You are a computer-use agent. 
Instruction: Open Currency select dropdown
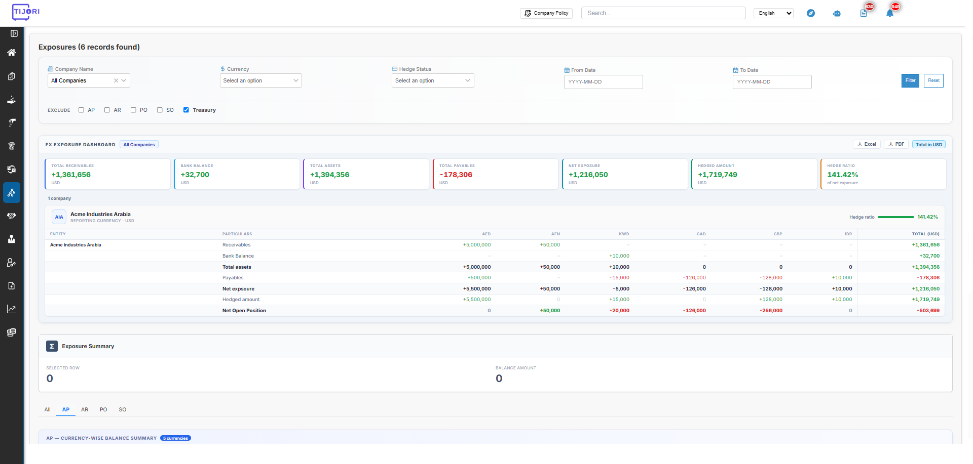click(260, 80)
